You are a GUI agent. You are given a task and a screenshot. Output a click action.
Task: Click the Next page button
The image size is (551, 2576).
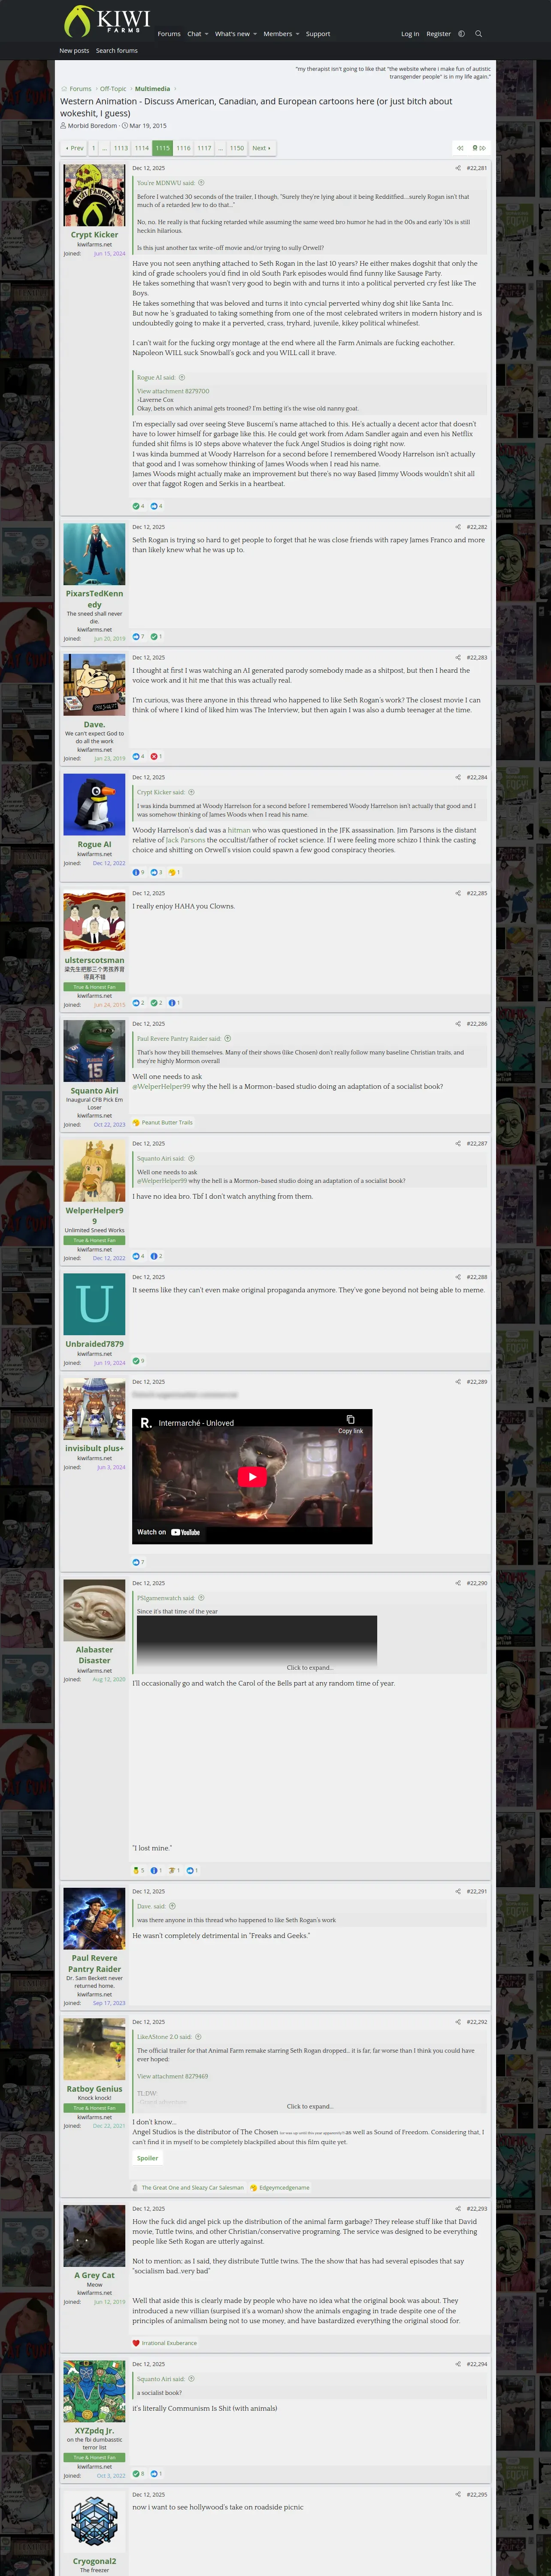(262, 148)
